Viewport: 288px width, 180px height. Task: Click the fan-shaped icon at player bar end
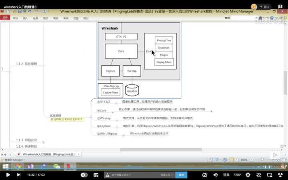click(x=280, y=175)
